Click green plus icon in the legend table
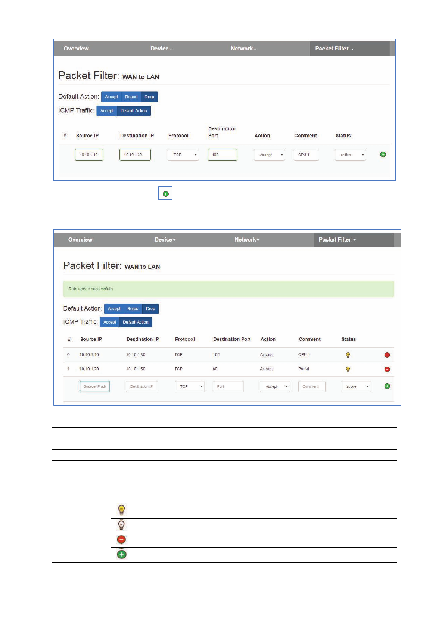Viewport: 445px width, 629px height. click(x=121, y=555)
